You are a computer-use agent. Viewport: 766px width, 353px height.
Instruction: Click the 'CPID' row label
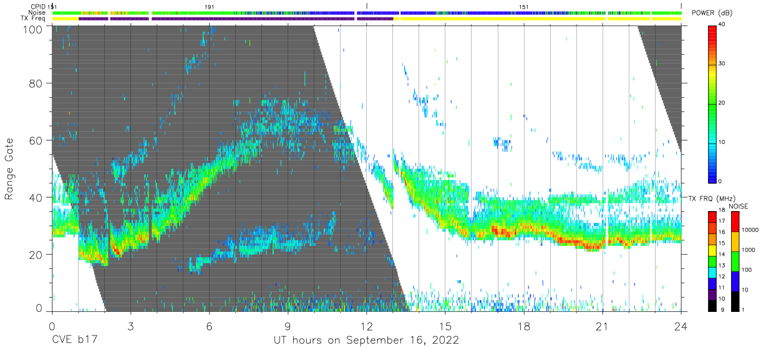[x=38, y=6]
